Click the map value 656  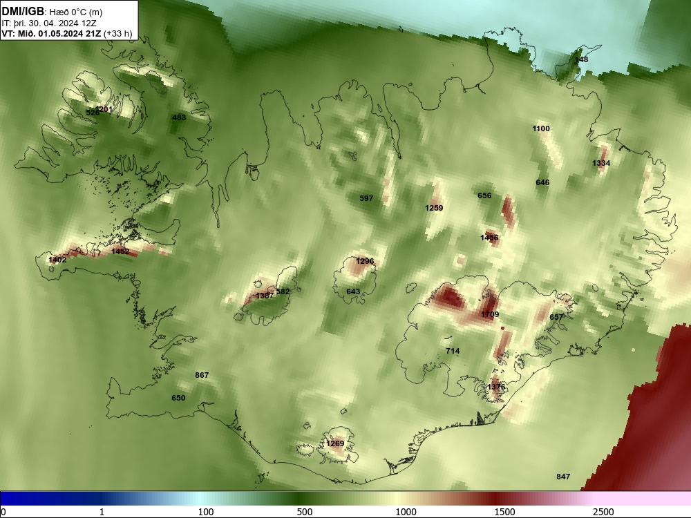484,195
